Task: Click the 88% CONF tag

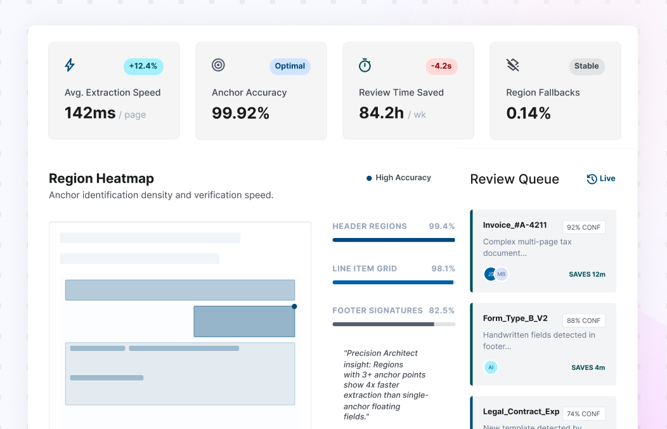Action: (583, 320)
